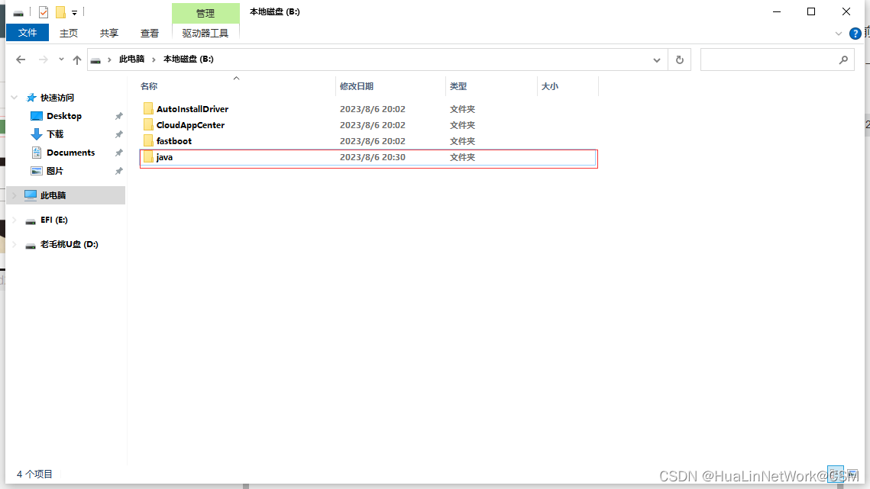Screen dimensions: 870x489
Task: Sort files by 修改日期 column
Action: pyautogui.click(x=356, y=86)
